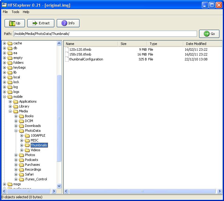
Task: Select the Books folder icon
Action: tap(22, 116)
